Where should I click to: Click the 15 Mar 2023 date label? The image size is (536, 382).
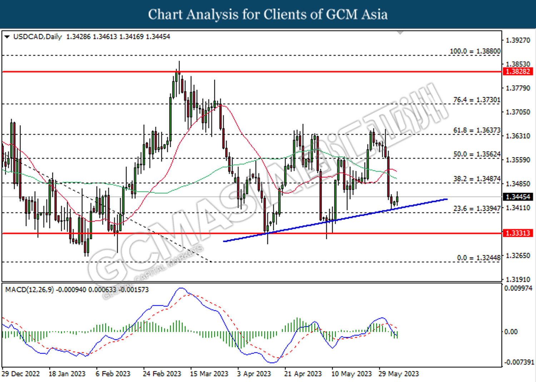209,374
